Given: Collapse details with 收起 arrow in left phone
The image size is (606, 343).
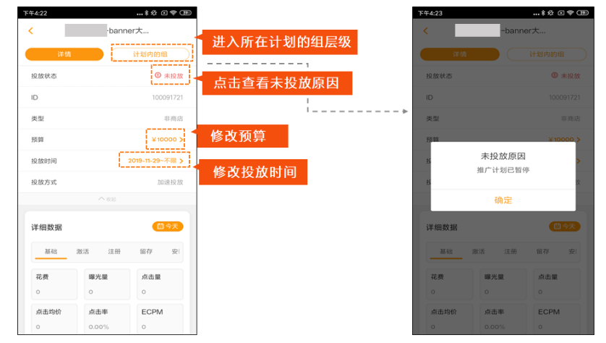Looking at the screenshot, I should 107,199.
